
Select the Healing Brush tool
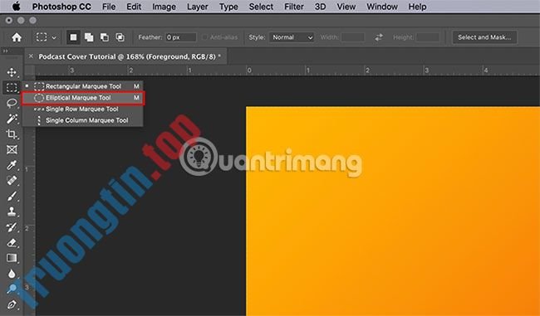tap(12, 181)
